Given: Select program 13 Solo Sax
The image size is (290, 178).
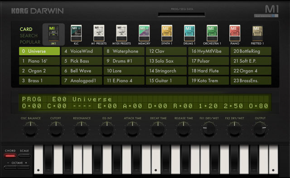Looking at the screenshot, I should pyautogui.click(x=166, y=61).
